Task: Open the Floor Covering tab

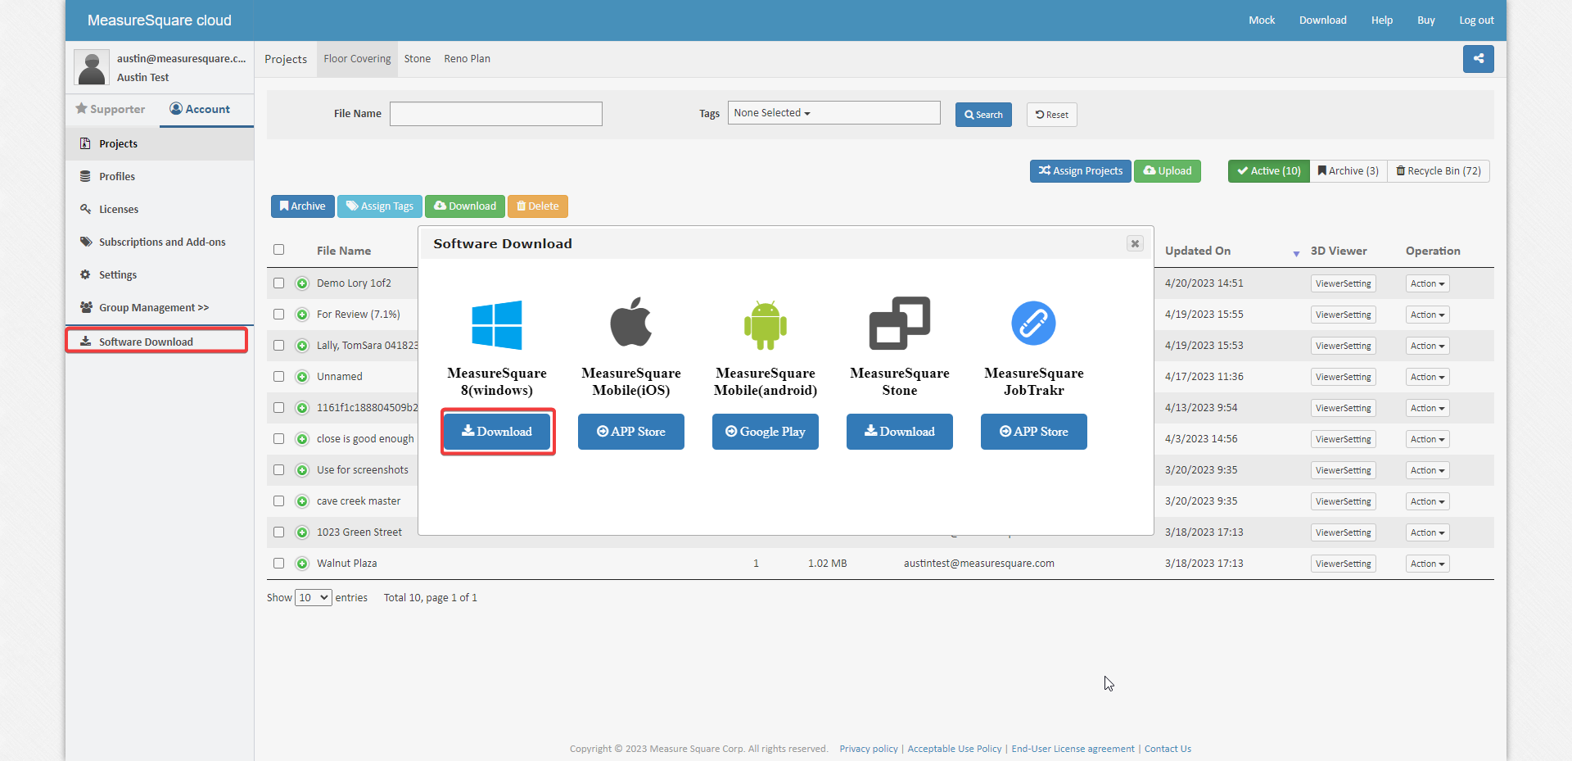Action: (x=357, y=59)
